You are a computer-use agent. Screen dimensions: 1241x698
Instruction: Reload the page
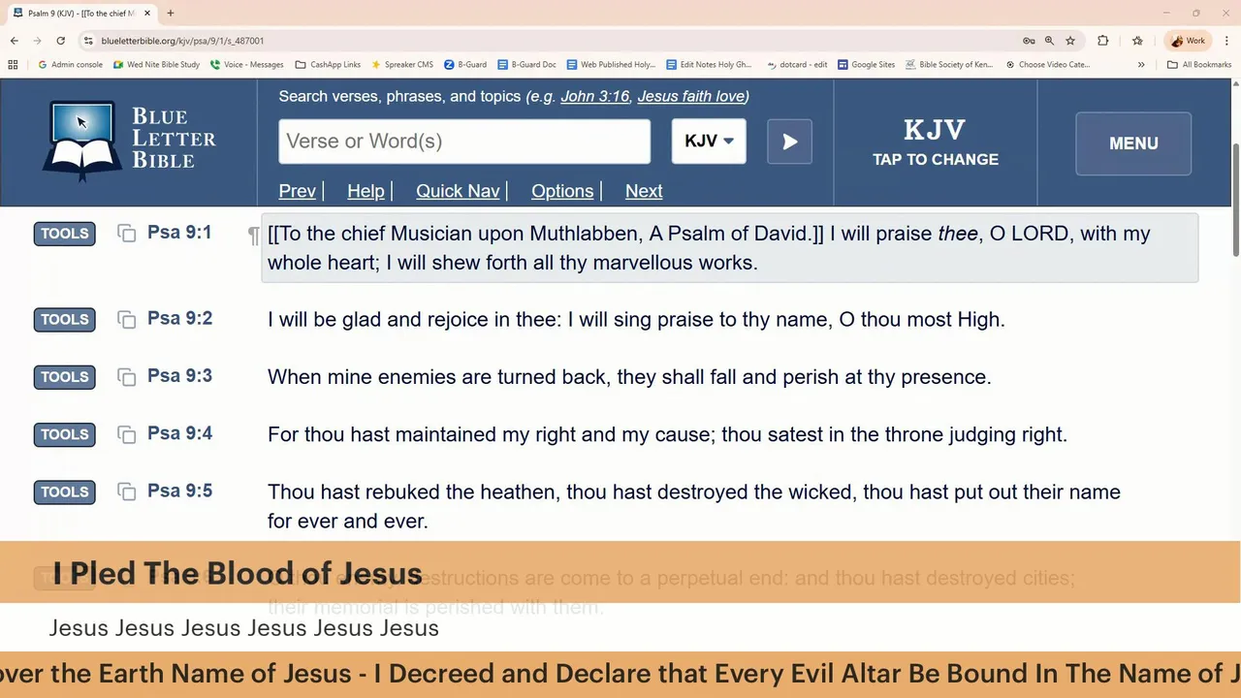(x=60, y=41)
